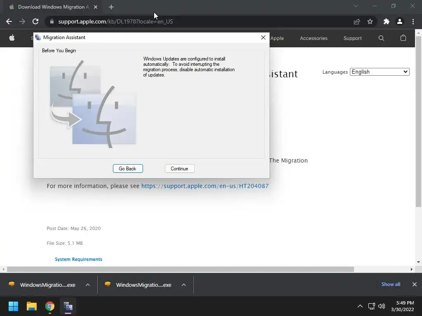Click scroll down arrow of page scrollbar
The width and height of the screenshot is (422, 316).
point(418,262)
